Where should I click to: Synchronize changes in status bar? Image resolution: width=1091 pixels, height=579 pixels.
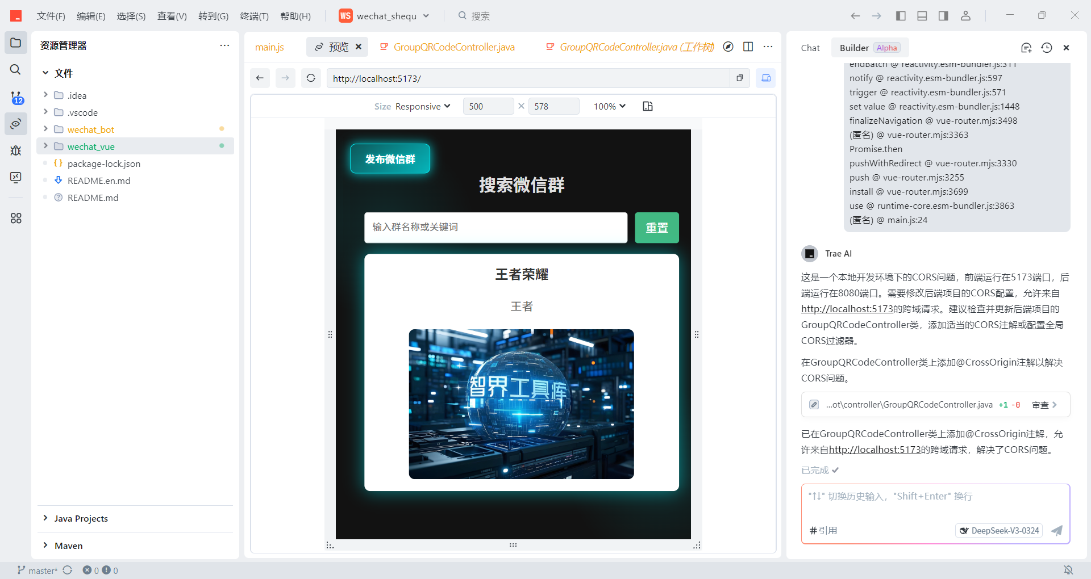click(x=68, y=570)
